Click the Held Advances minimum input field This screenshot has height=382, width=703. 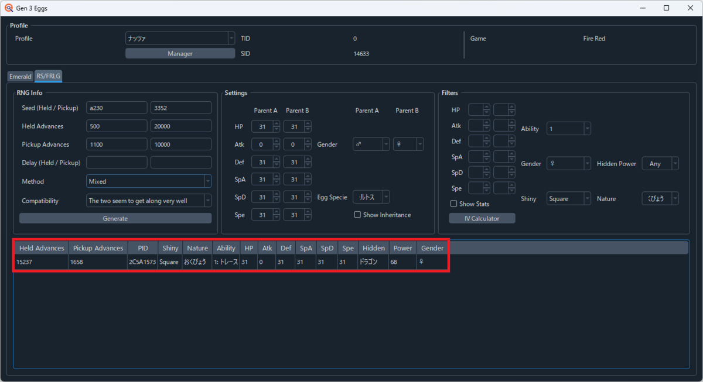click(117, 126)
